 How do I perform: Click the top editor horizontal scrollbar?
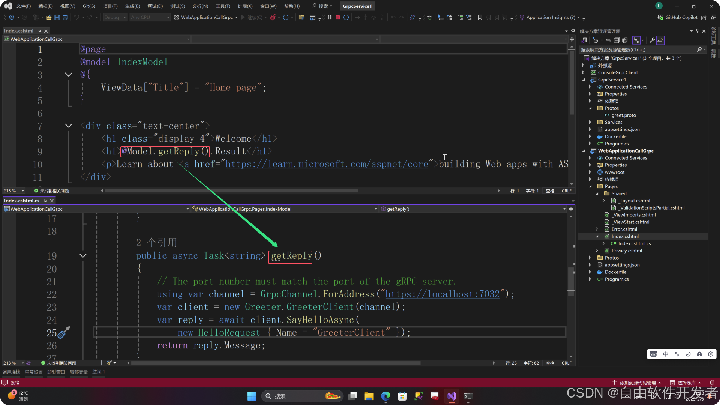click(231, 191)
